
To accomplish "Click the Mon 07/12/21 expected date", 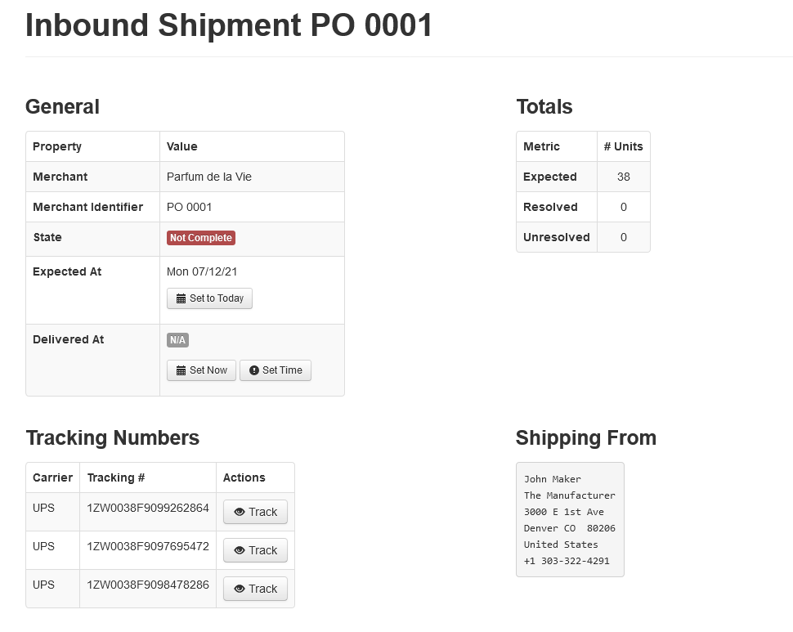I will pos(202,271).
